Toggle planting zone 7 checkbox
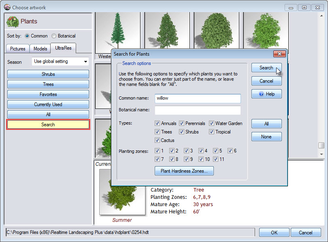Screen dimensions: 328x242 (x=157, y=159)
